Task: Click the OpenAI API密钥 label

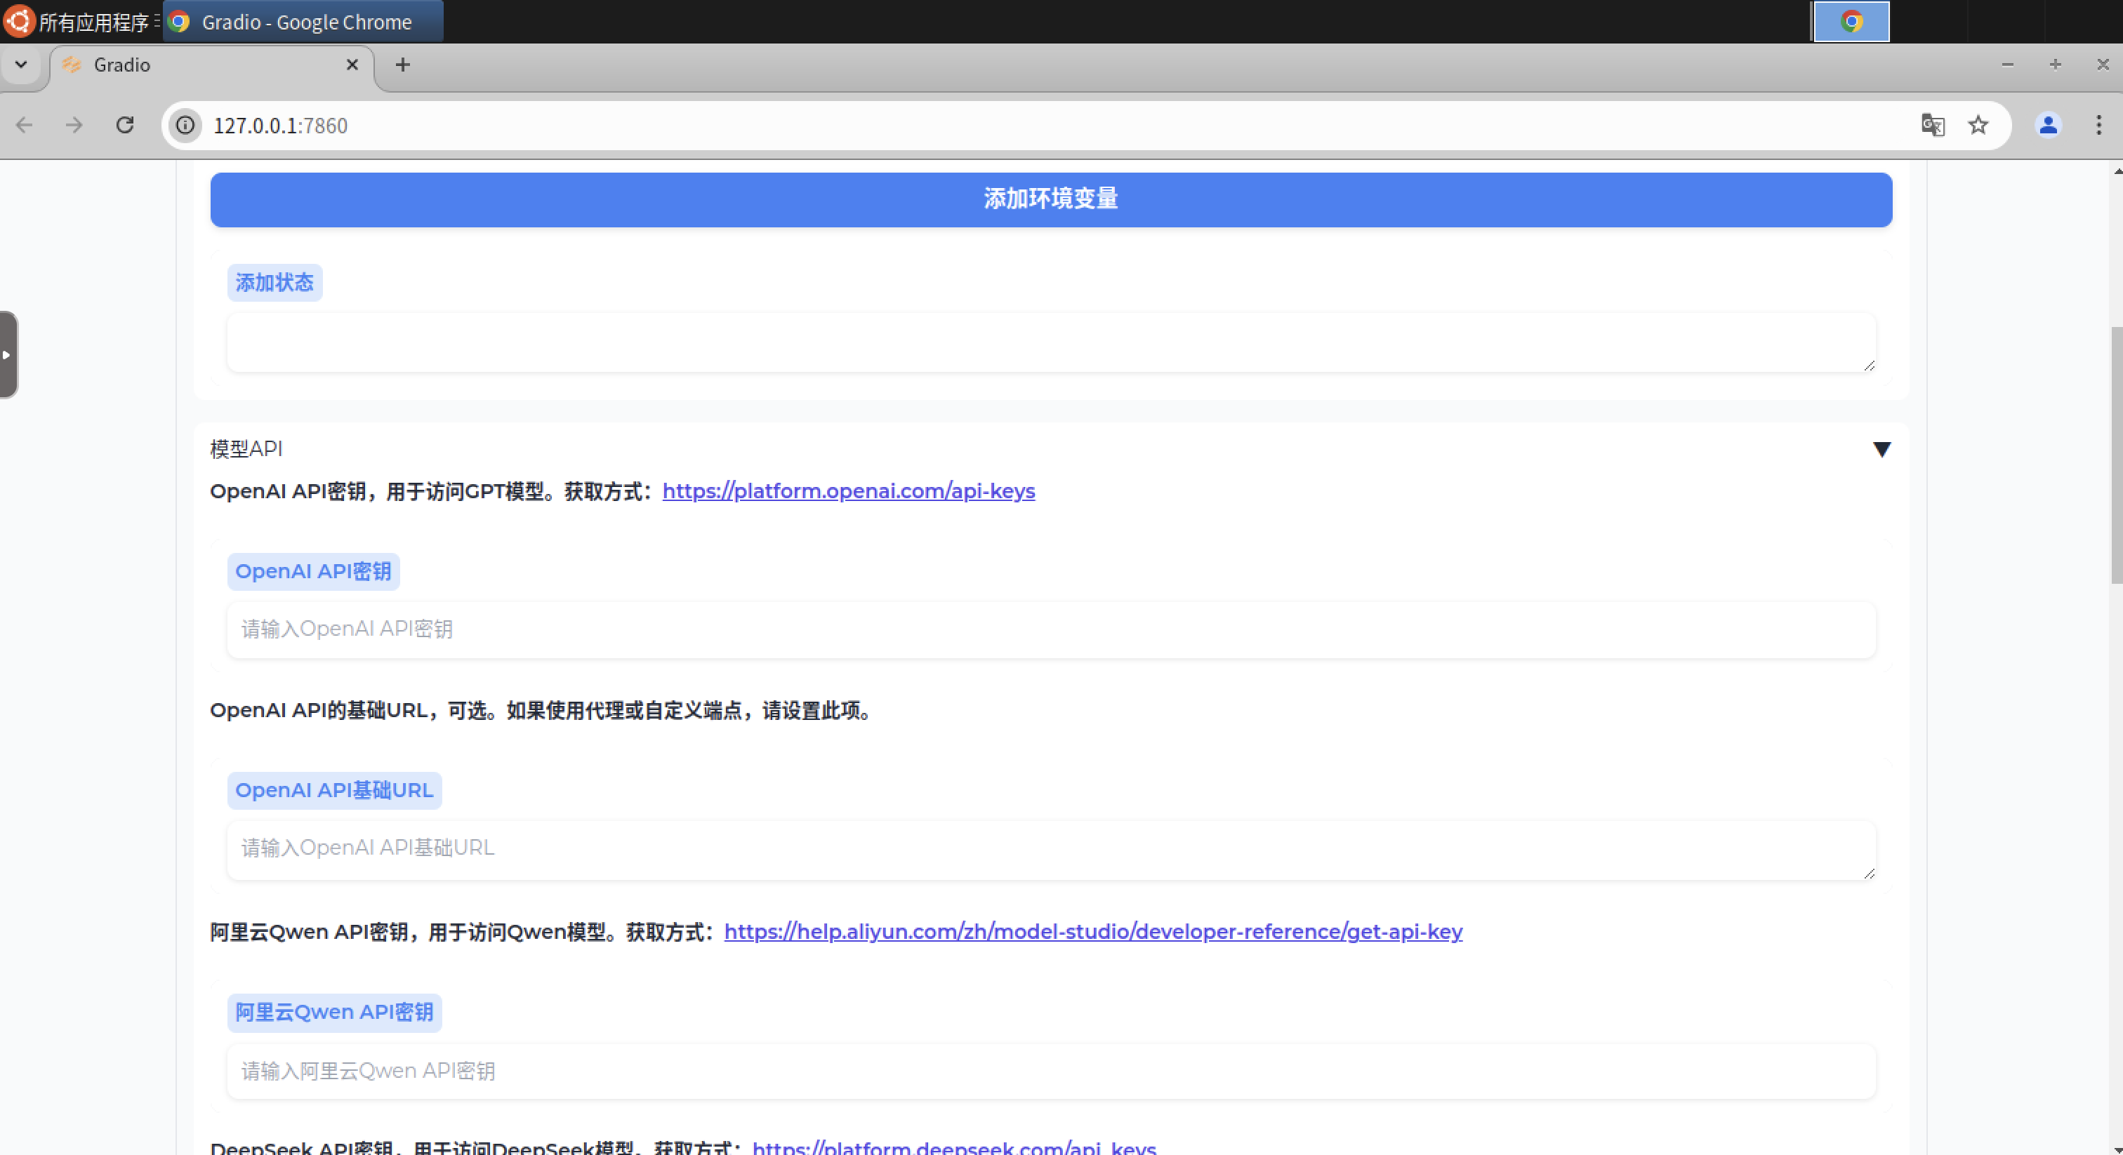Action: tap(313, 572)
